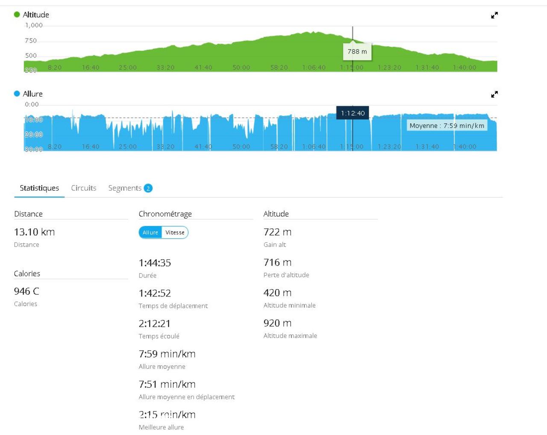Switch to the Statistiques tab
Screen dimensions: 547x435
[39, 188]
